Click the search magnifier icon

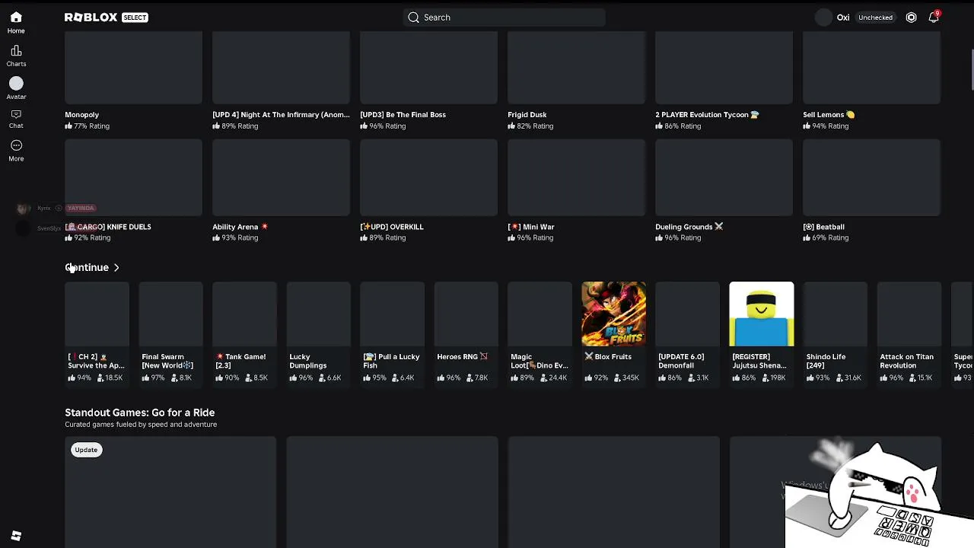point(413,18)
